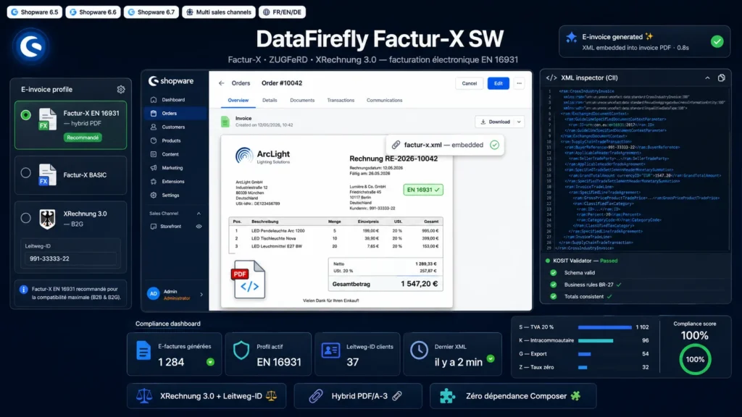Open the three-dot more actions menu
The width and height of the screenshot is (742, 417).
(x=519, y=83)
